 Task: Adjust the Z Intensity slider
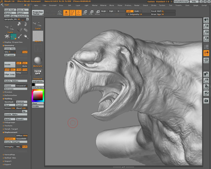coord(138,14)
